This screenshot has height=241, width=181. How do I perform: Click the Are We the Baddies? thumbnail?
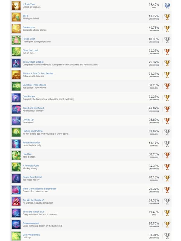(x=16, y=201)
